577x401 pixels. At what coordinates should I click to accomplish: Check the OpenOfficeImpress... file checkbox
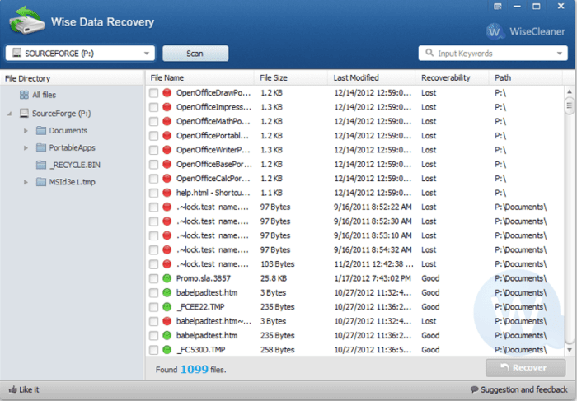click(154, 107)
